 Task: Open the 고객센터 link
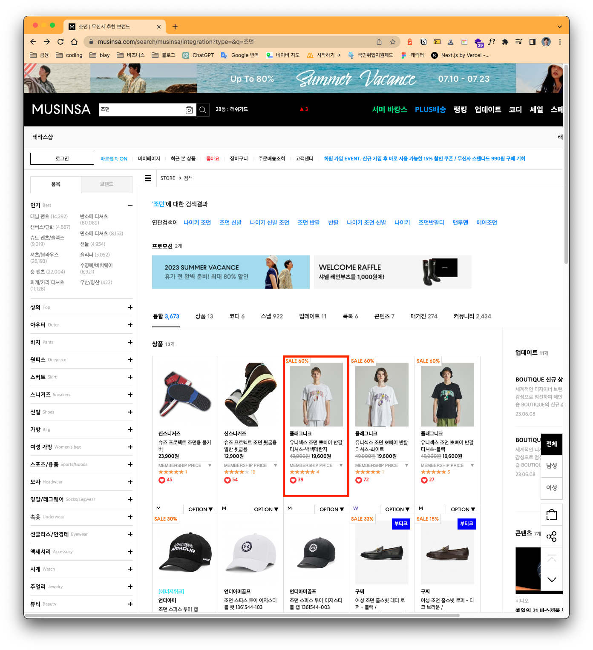pos(304,159)
